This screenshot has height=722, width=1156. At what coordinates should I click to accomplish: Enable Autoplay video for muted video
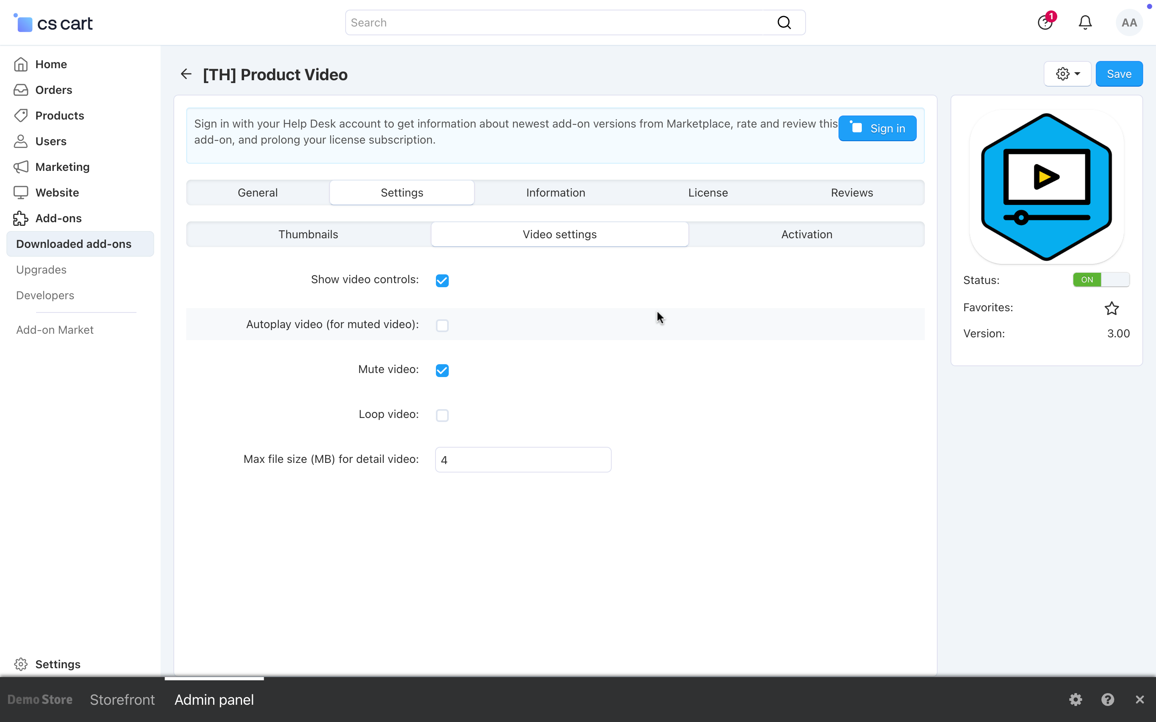pyautogui.click(x=442, y=325)
